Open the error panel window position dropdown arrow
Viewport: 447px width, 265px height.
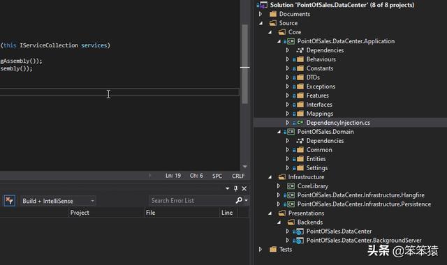(227, 188)
